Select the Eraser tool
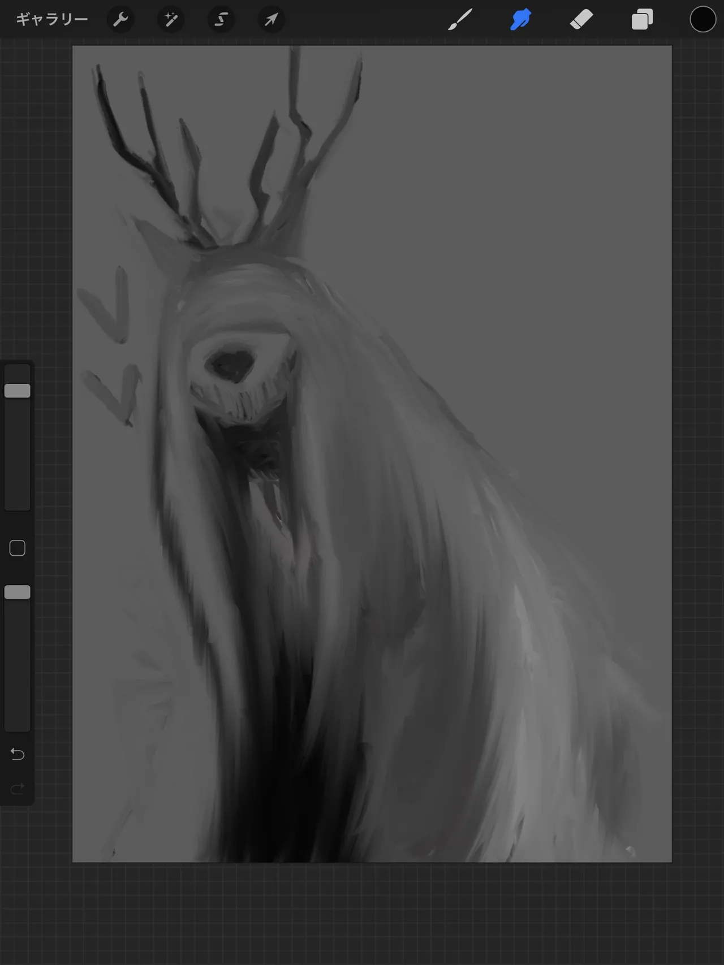 pyautogui.click(x=581, y=20)
